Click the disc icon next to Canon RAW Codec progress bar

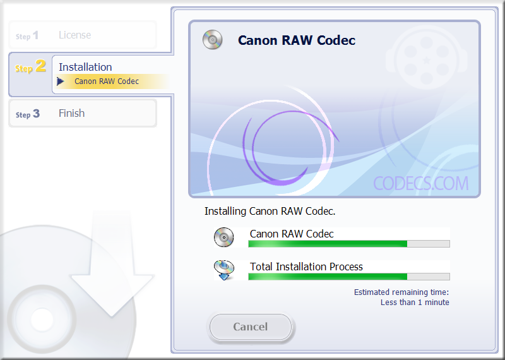(224, 237)
